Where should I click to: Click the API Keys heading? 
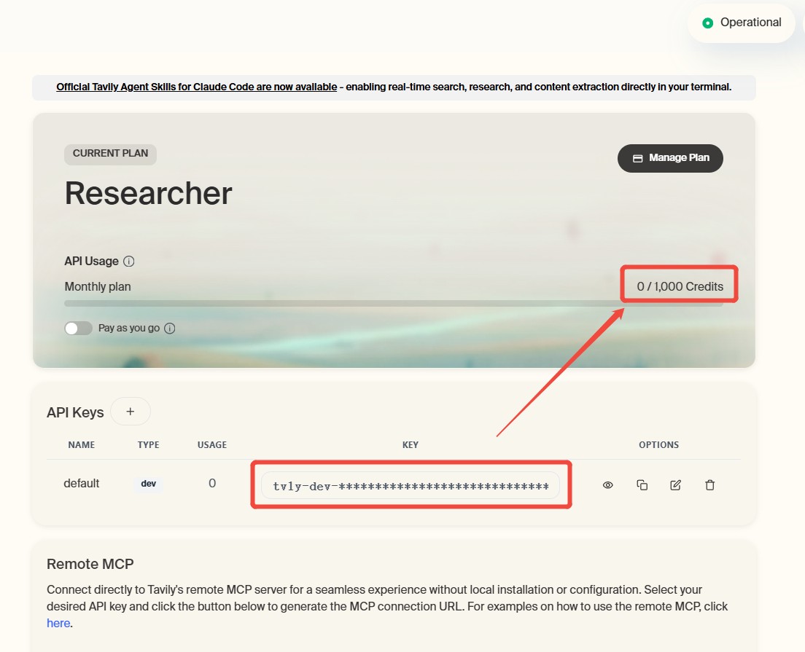coord(75,412)
